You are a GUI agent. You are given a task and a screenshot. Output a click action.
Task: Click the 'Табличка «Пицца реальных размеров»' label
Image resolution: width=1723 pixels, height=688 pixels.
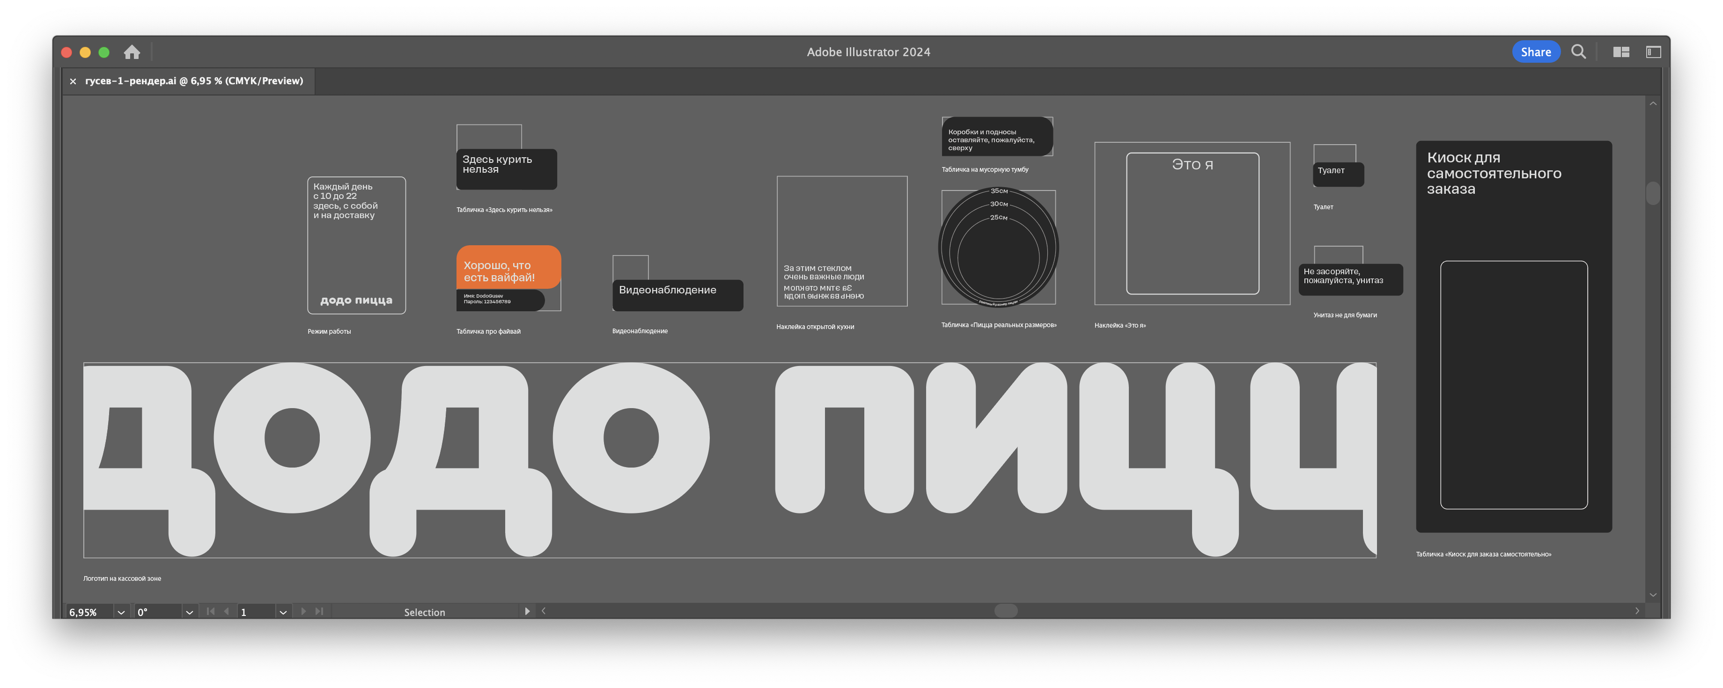click(999, 325)
